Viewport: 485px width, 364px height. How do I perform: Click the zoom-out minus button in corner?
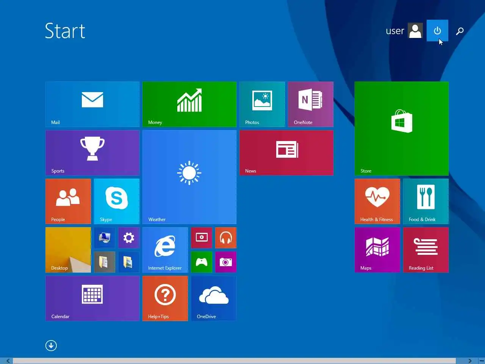click(481, 361)
